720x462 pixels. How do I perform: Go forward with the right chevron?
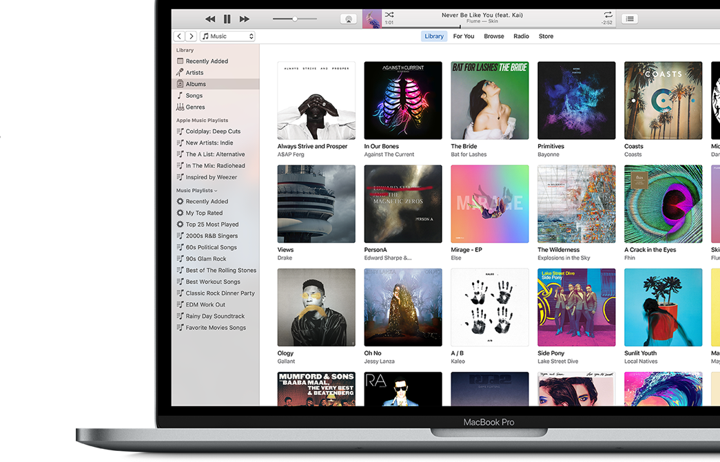pos(192,36)
